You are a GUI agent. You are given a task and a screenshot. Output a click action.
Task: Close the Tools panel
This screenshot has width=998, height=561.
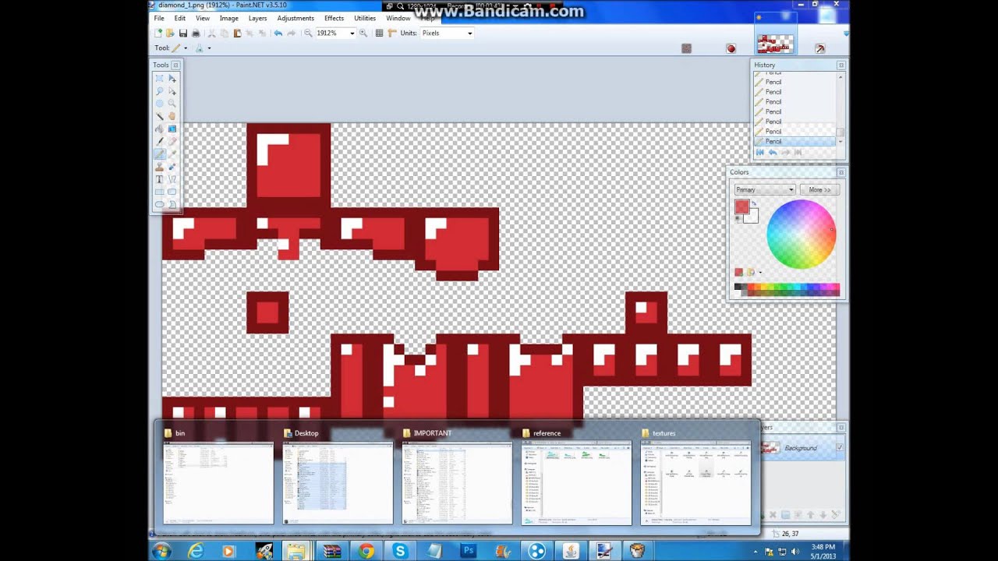click(175, 65)
